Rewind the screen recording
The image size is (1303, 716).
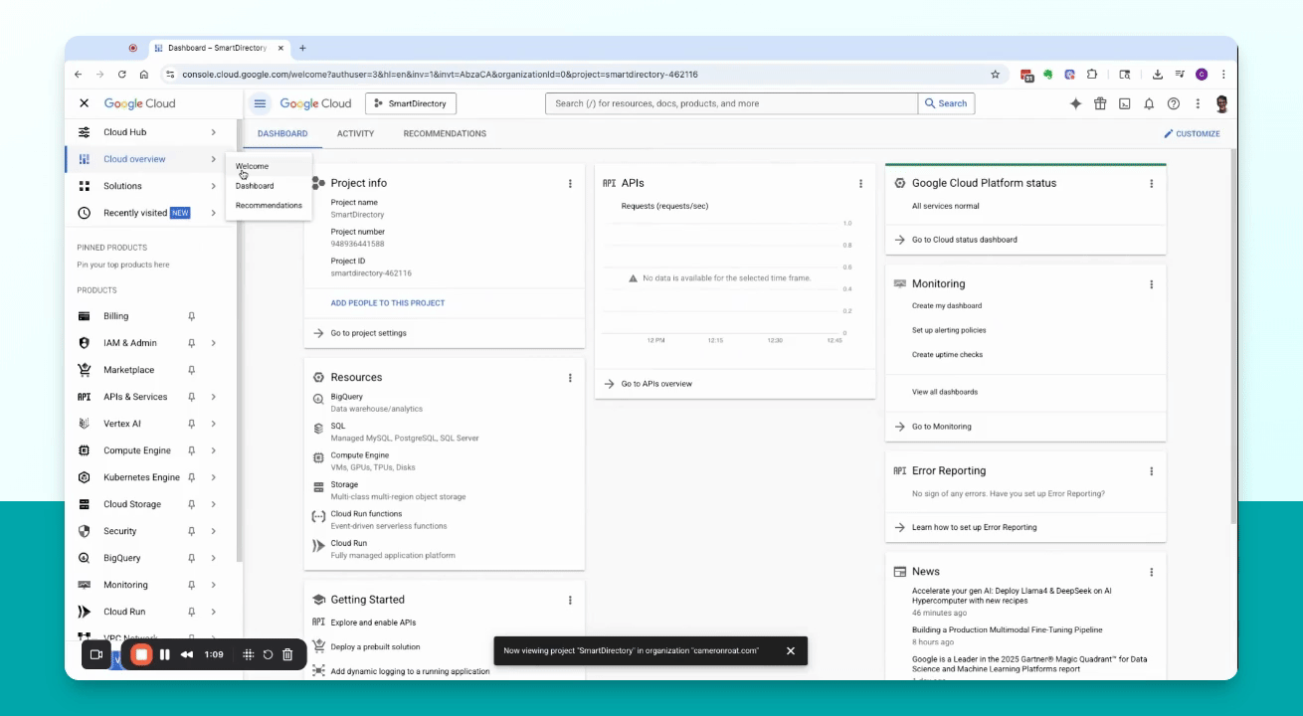187,654
